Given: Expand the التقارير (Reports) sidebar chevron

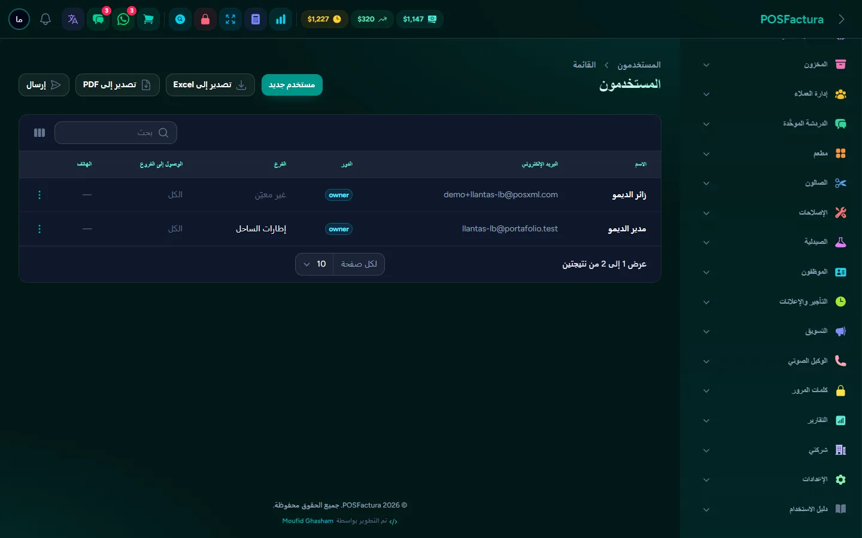Looking at the screenshot, I should tap(706, 421).
